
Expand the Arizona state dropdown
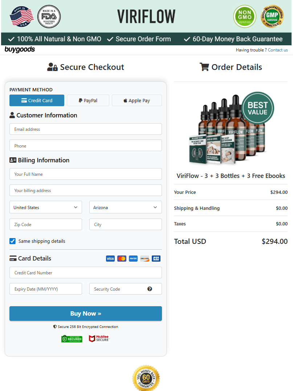coord(126,207)
